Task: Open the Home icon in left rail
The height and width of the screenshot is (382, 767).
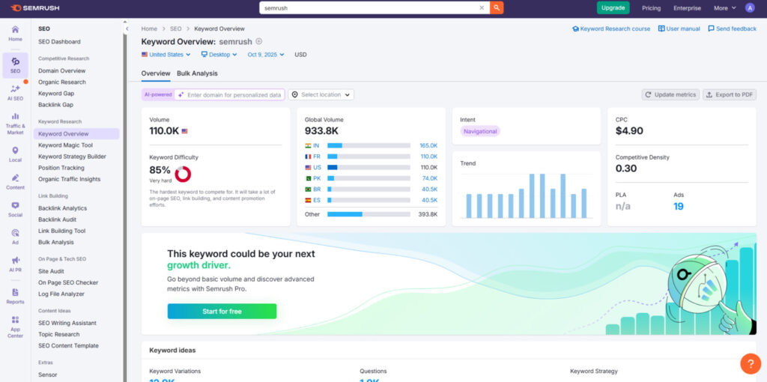Action: 15,33
